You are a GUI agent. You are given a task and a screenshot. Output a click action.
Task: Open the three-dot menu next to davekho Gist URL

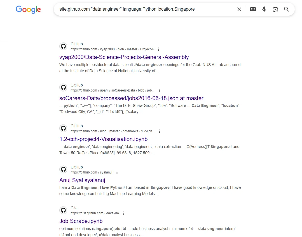(x=124, y=213)
